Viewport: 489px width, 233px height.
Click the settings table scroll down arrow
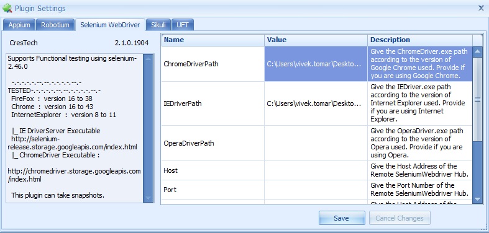pos(477,199)
